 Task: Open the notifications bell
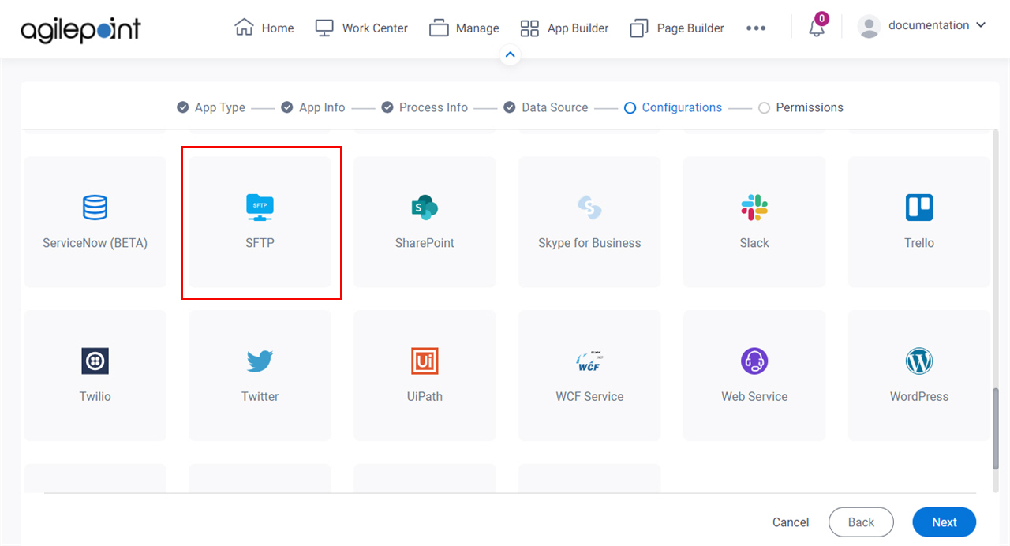pyautogui.click(x=817, y=28)
